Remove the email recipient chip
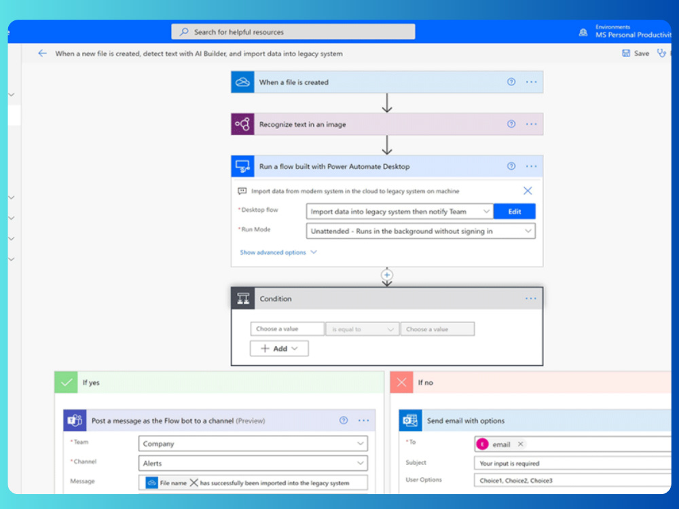Image resolution: width=679 pixels, height=509 pixels. pos(521,444)
